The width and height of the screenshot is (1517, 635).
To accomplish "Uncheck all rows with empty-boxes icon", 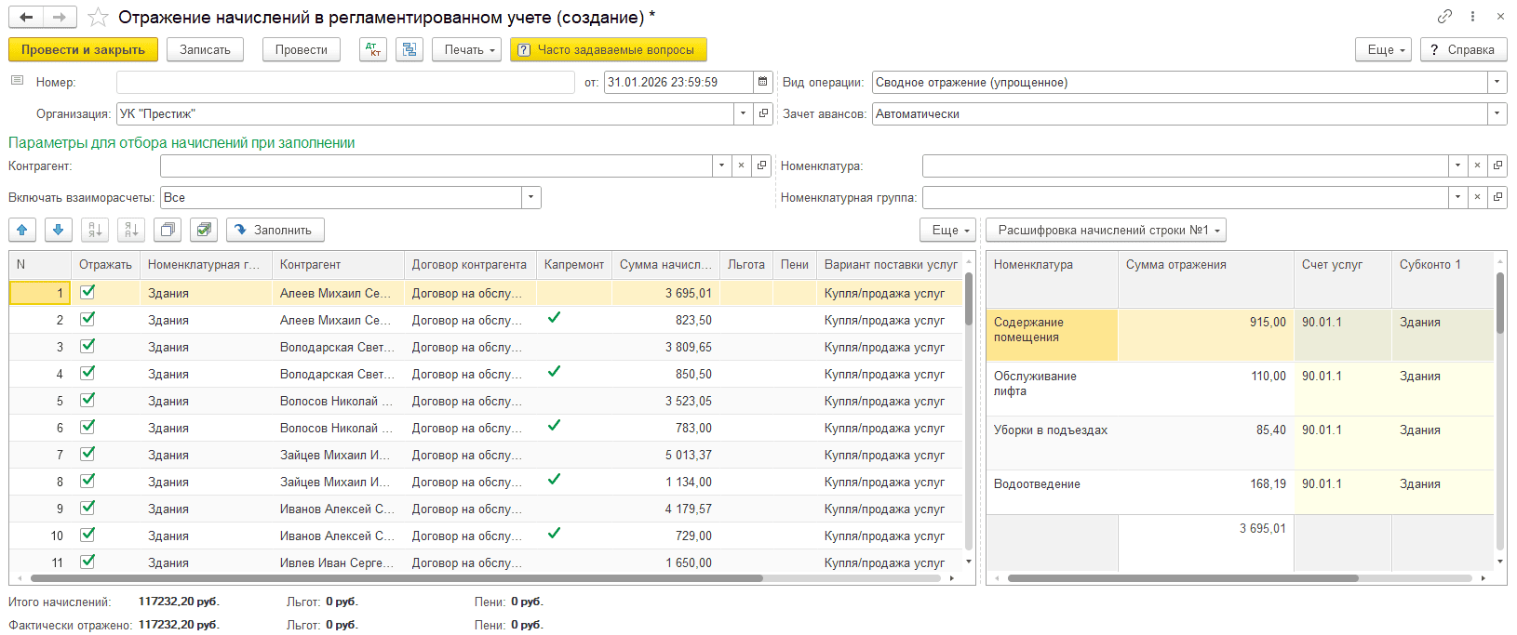I will (168, 230).
